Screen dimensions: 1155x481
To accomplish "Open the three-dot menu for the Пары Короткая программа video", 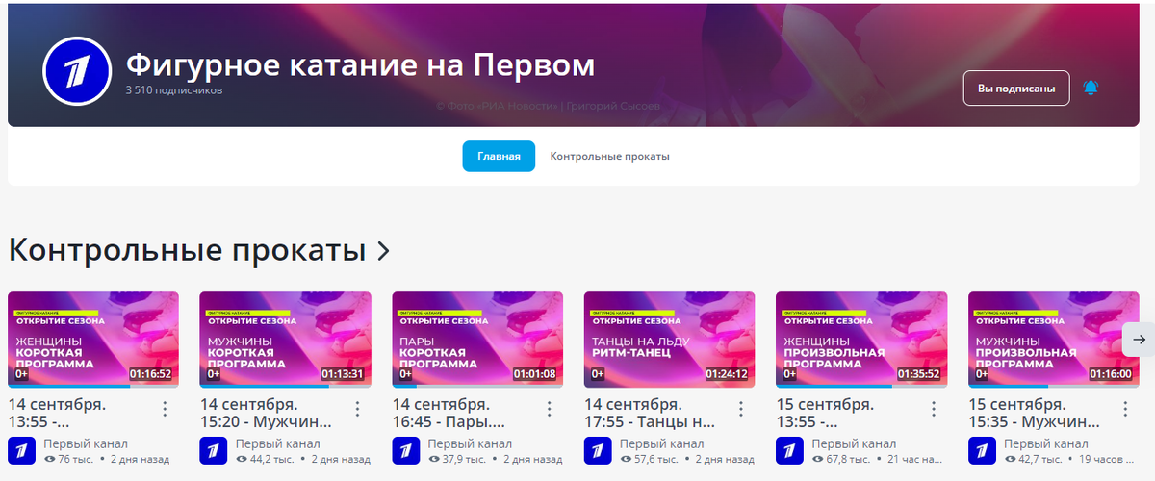I will [549, 409].
